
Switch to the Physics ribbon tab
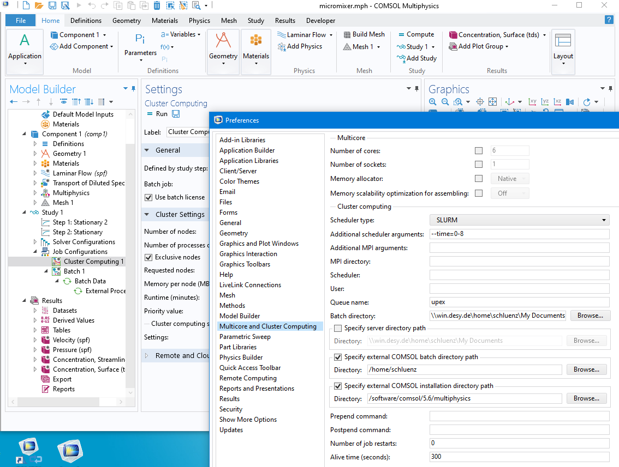(199, 21)
